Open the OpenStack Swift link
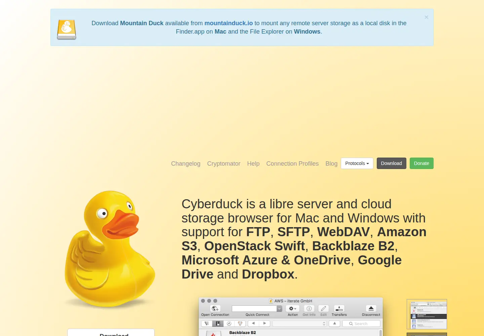Screen dimensions: 484x336 (x=254, y=246)
